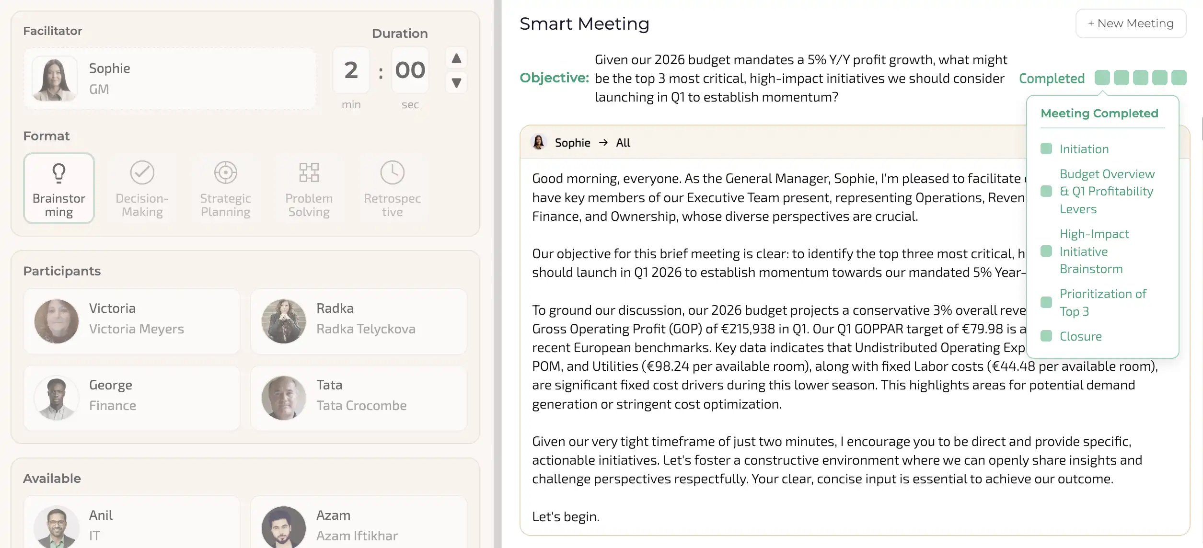Click the last green progress square

(1179, 78)
